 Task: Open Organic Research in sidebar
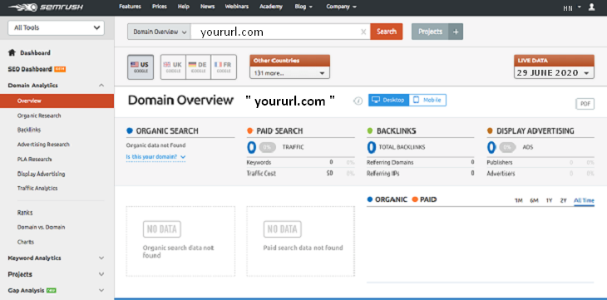(39, 116)
